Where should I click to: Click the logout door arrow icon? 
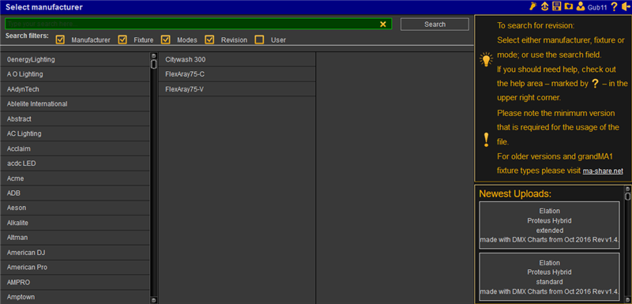coord(626,6)
